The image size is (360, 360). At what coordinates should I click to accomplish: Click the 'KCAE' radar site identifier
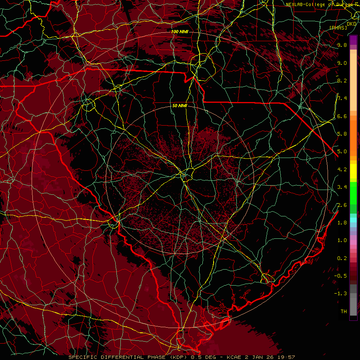[234, 357]
